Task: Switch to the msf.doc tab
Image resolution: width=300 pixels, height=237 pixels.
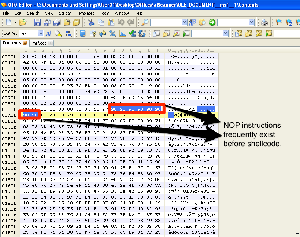Action: (x=40, y=43)
